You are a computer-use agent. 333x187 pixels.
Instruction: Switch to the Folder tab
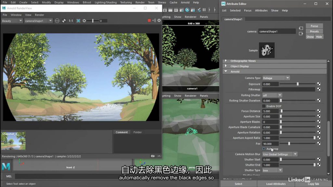(x=138, y=132)
